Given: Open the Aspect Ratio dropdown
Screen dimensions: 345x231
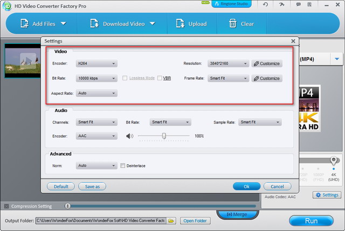Looking at the screenshot, I should click(x=96, y=93).
